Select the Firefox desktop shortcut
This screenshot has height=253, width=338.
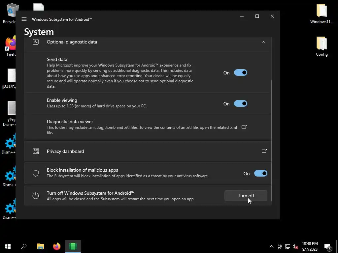tap(10, 46)
